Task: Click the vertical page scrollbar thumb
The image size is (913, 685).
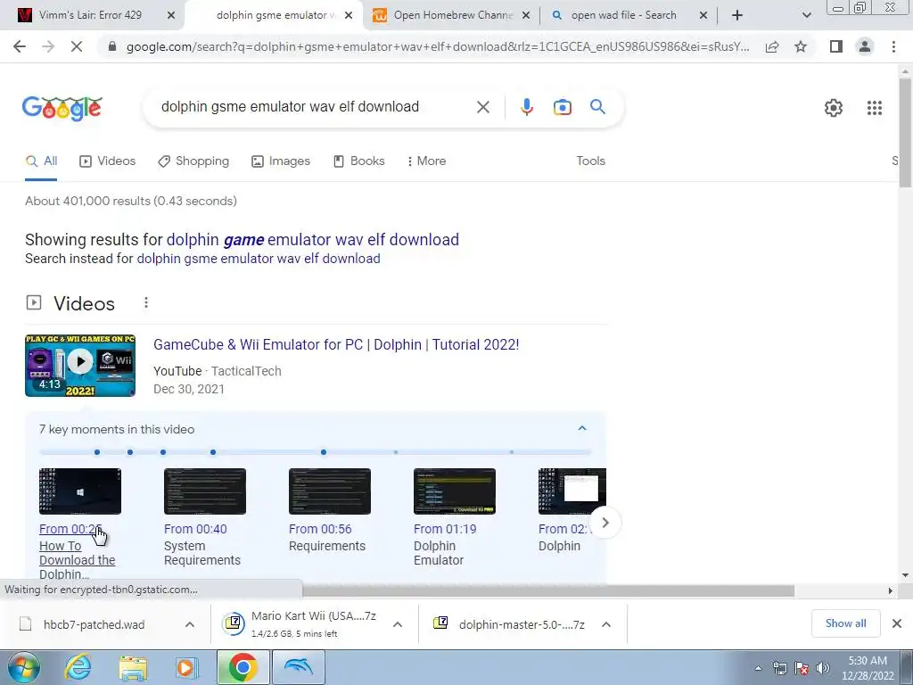Action: coord(905,133)
